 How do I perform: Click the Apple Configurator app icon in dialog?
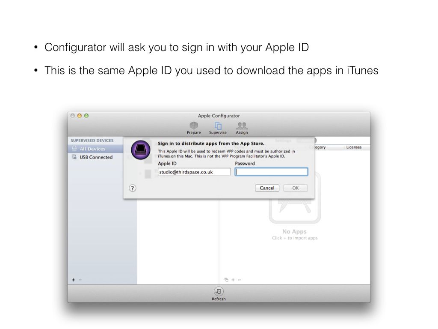tap(140, 150)
